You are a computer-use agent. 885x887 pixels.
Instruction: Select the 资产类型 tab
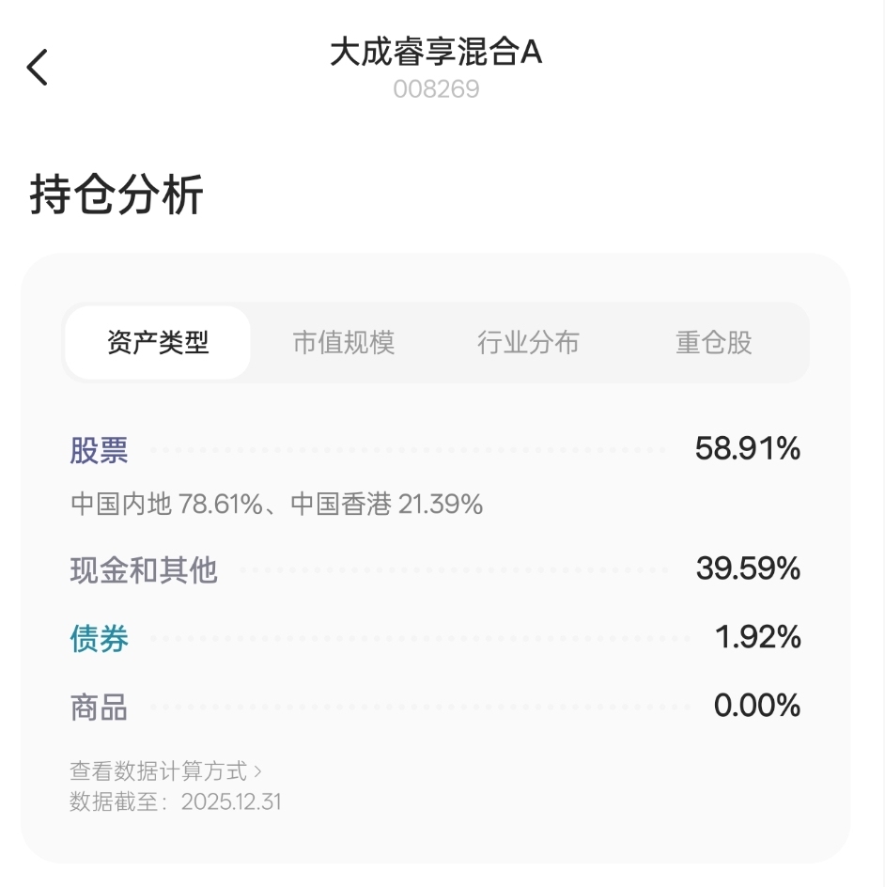click(x=158, y=342)
